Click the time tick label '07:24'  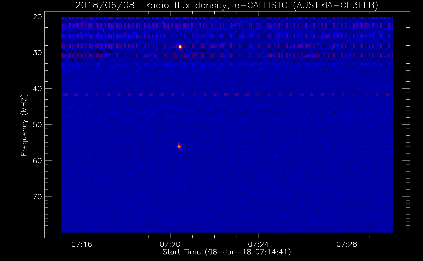point(259,245)
